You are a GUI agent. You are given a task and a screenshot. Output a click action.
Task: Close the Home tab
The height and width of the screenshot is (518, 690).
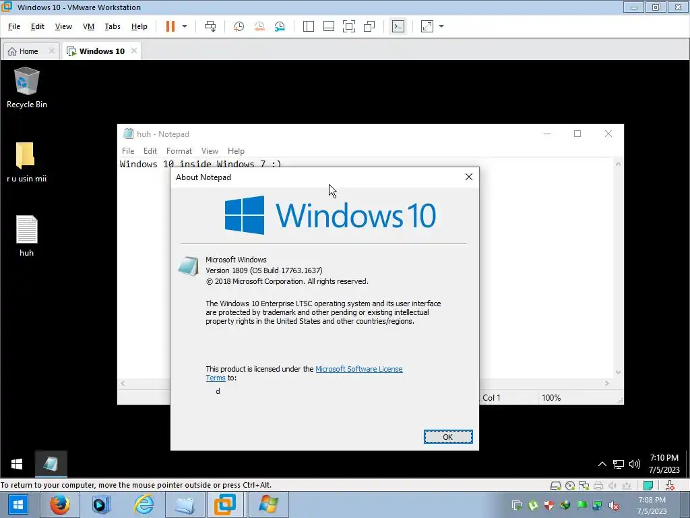(51, 51)
